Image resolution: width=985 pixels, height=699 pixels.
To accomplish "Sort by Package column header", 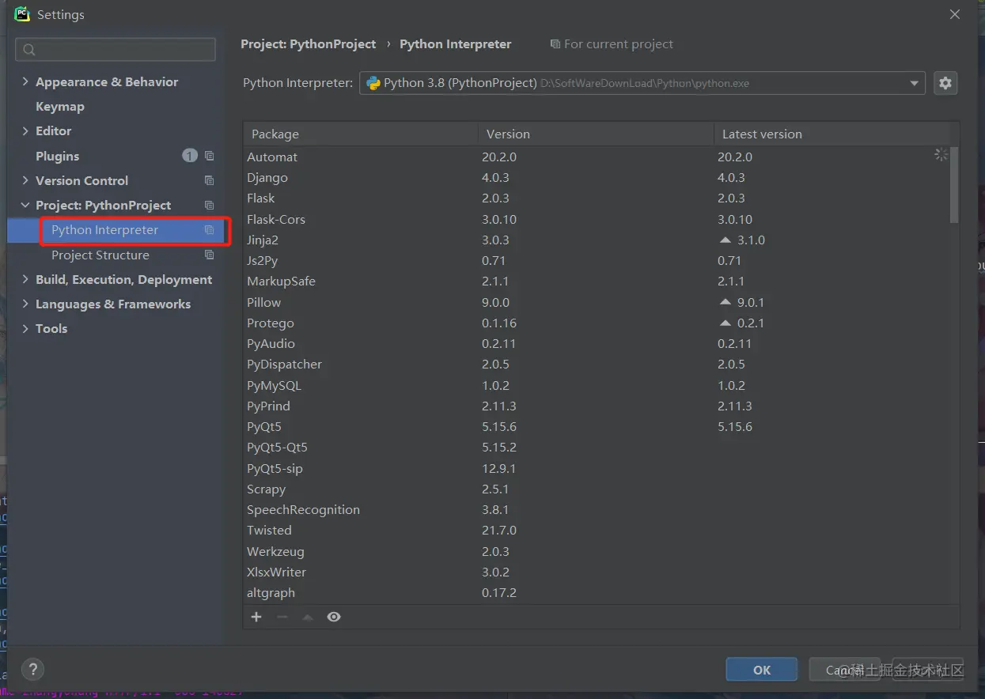I will tap(360, 134).
